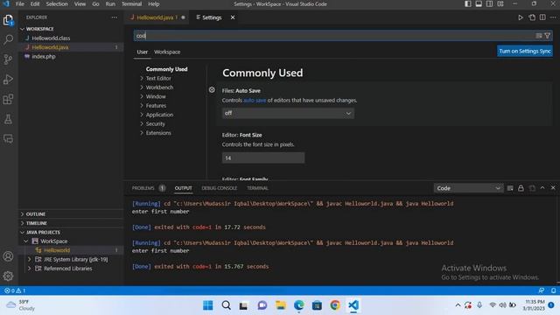Maximize the bottom panel size
This screenshot has height=315, width=560.
542,188
